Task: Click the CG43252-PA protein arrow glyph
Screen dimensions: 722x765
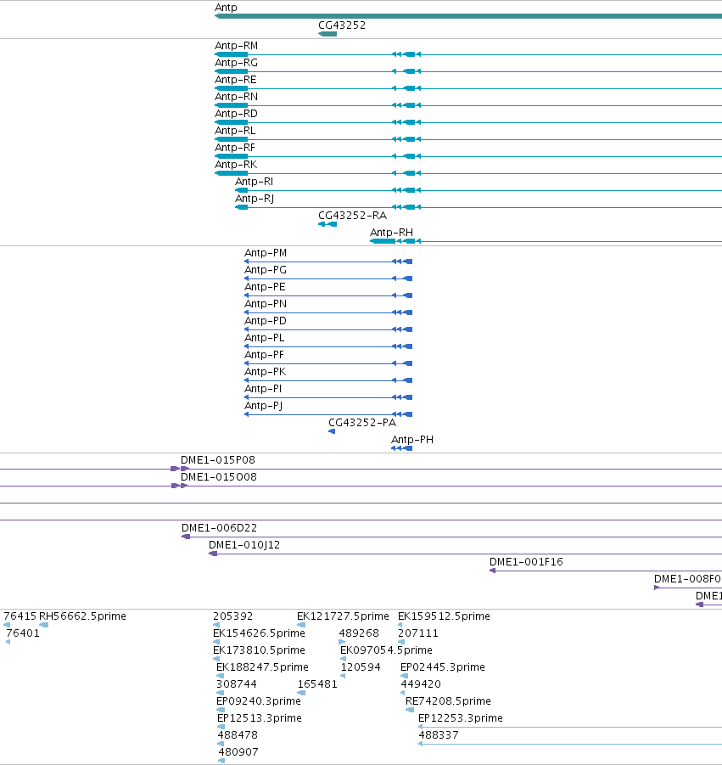Action: (x=332, y=432)
